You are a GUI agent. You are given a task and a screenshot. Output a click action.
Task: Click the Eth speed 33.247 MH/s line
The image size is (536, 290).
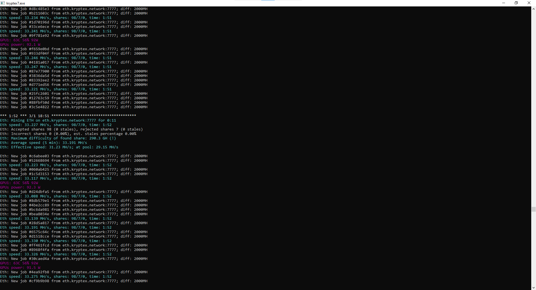56,67
